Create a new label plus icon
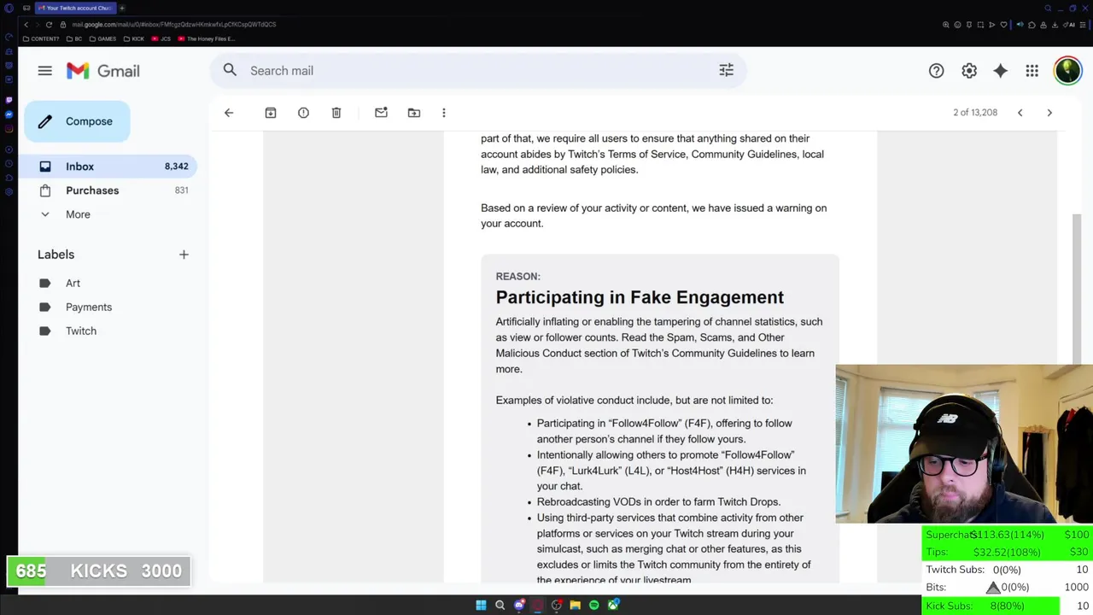The width and height of the screenshot is (1093, 615). [x=184, y=255]
